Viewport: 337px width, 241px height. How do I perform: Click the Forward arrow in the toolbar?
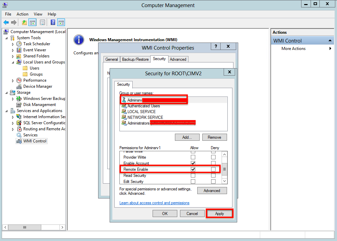coord(14,22)
